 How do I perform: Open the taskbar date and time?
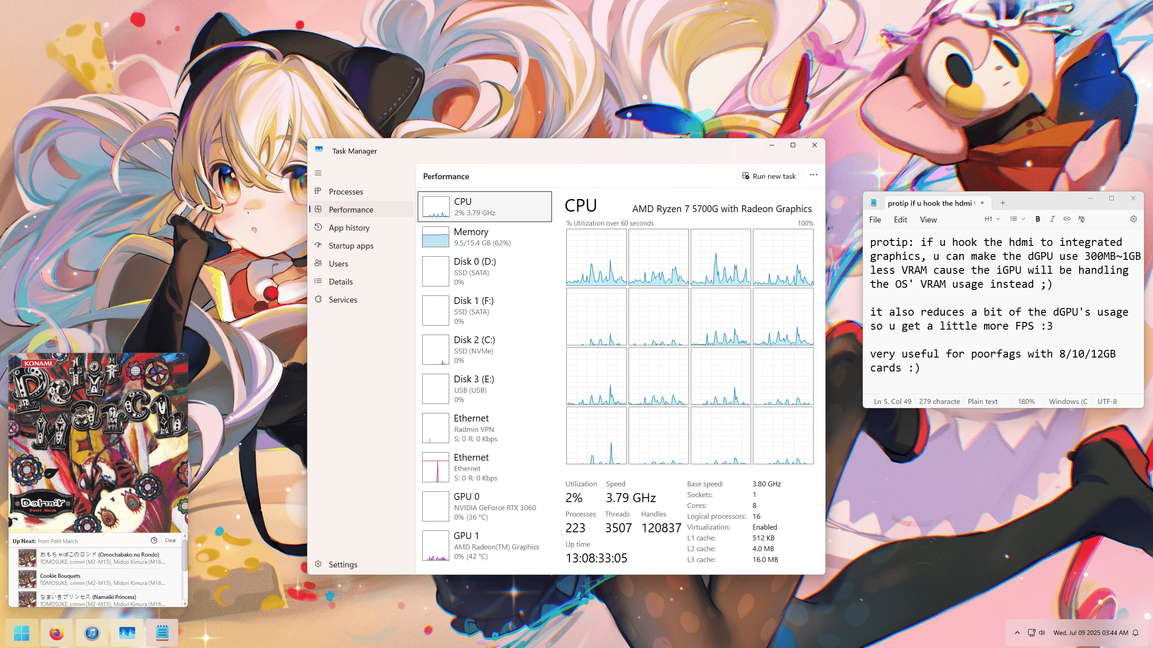pyautogui.click(x=1090, y=633)
